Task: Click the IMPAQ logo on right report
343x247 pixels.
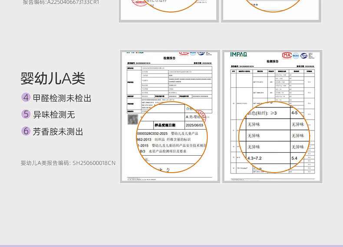Action: [x=238, y=54]
